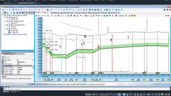The height and width of the screenshot is (96, 171).
Task: Toggle the highlighted blue square status bar button
Action: click(x=119, y=94)
